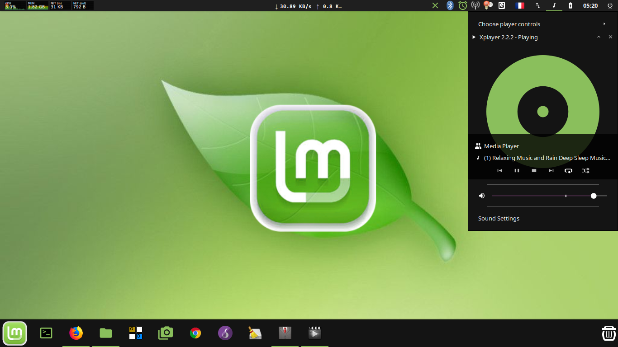The width and height of the screenshot is (618, 347).
Task: Launch the screenshot camera tool
Action: (x=166, y=333)
